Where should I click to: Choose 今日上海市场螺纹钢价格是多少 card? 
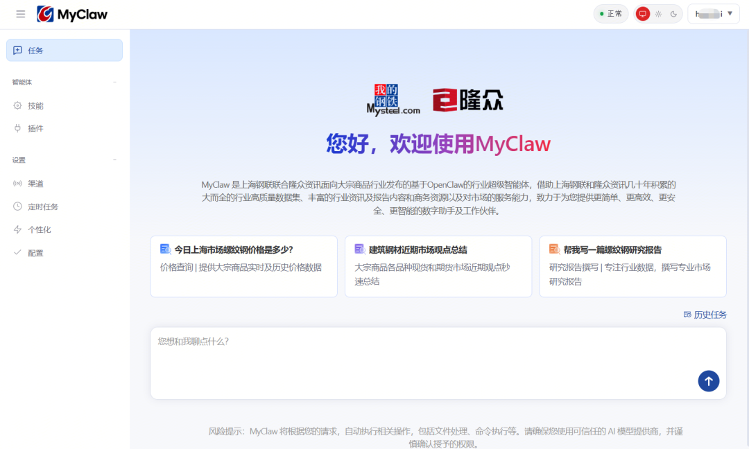click(243, 266)
